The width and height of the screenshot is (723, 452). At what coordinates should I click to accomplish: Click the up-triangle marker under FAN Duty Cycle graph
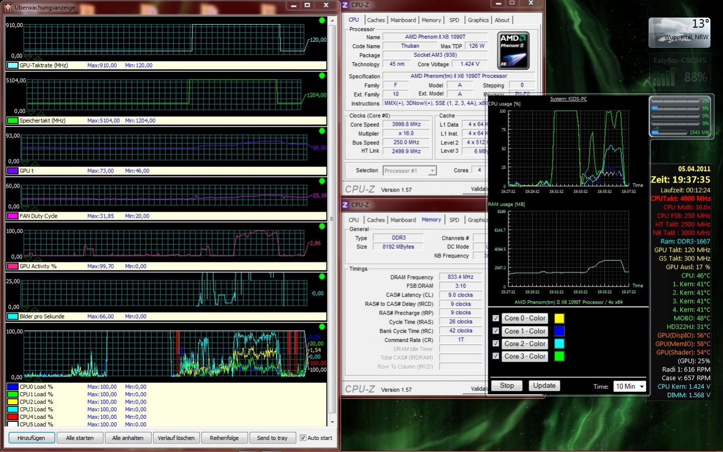point(34,209)
